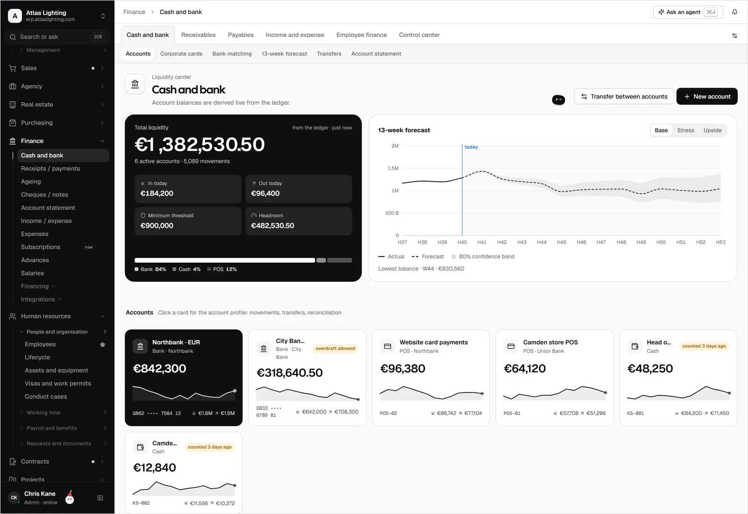
Task: Click the Website card payments card icon
Action: pos(388,346)
